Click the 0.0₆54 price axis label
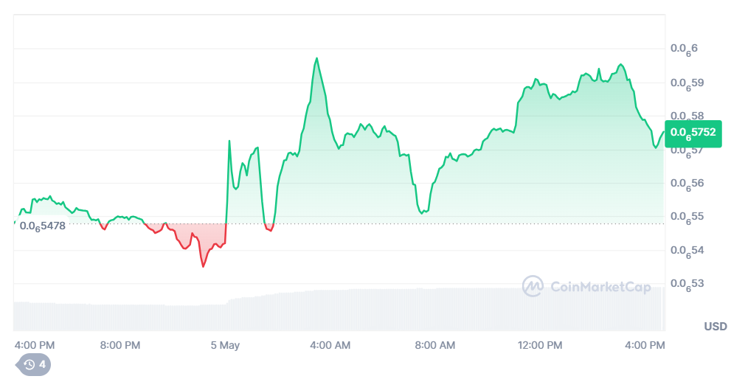This screenshot has width=731, height=379. coord(686,250)
